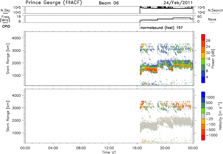
Task: Click the date "24/Feb/2011"
Action: point(178,3)
